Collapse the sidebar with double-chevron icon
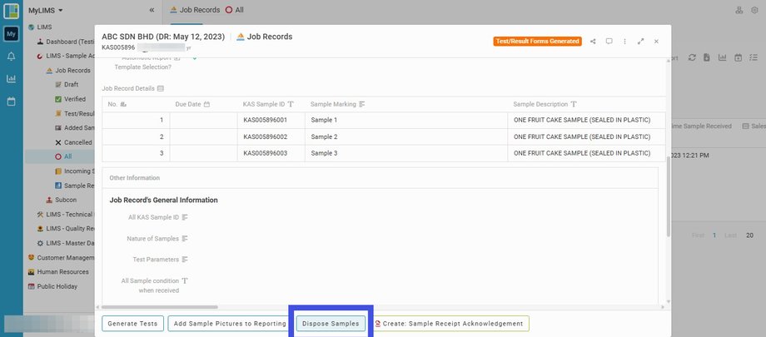The image size is (766, 337). point(152,10)
